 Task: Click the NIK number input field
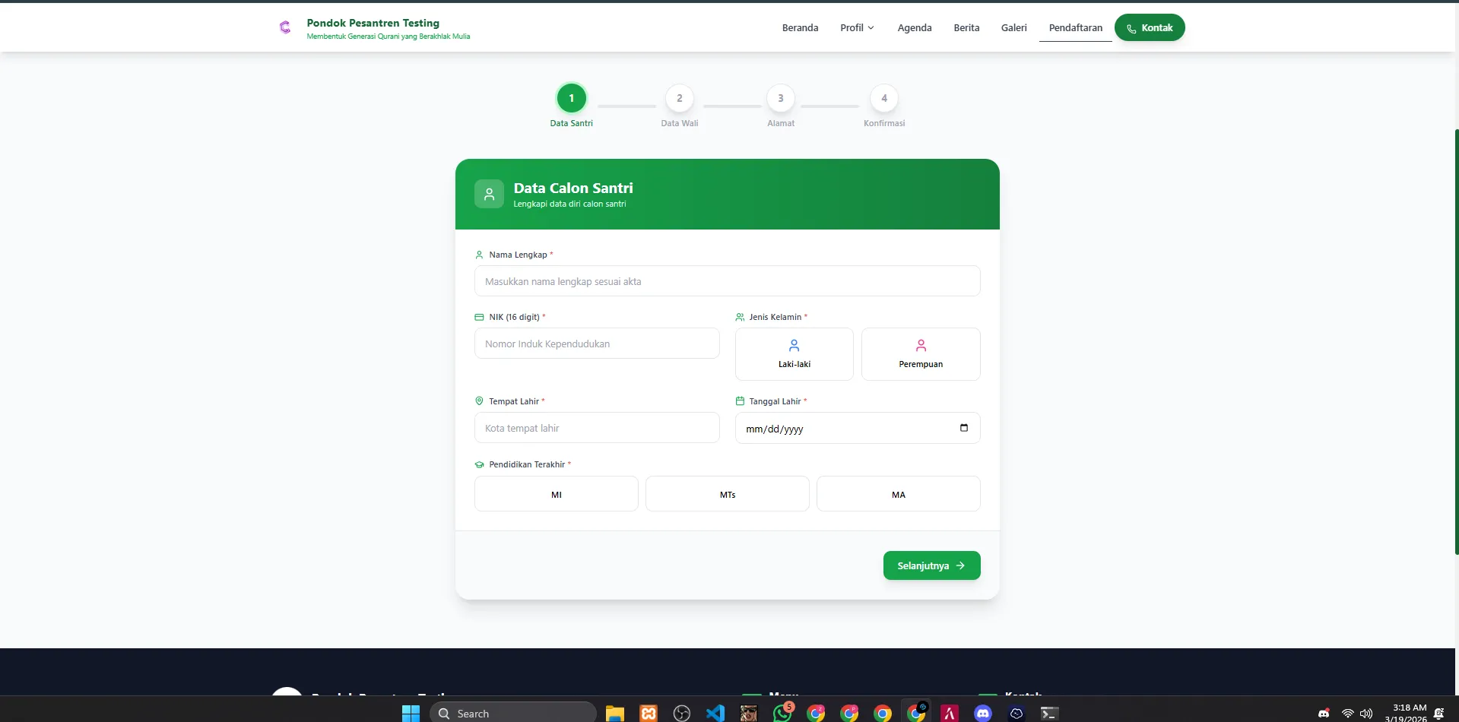click(597, 344)
